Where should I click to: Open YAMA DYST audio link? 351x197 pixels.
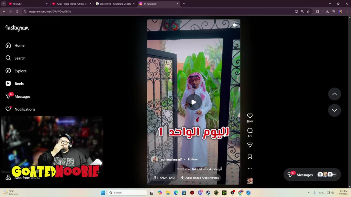[165, 178]
